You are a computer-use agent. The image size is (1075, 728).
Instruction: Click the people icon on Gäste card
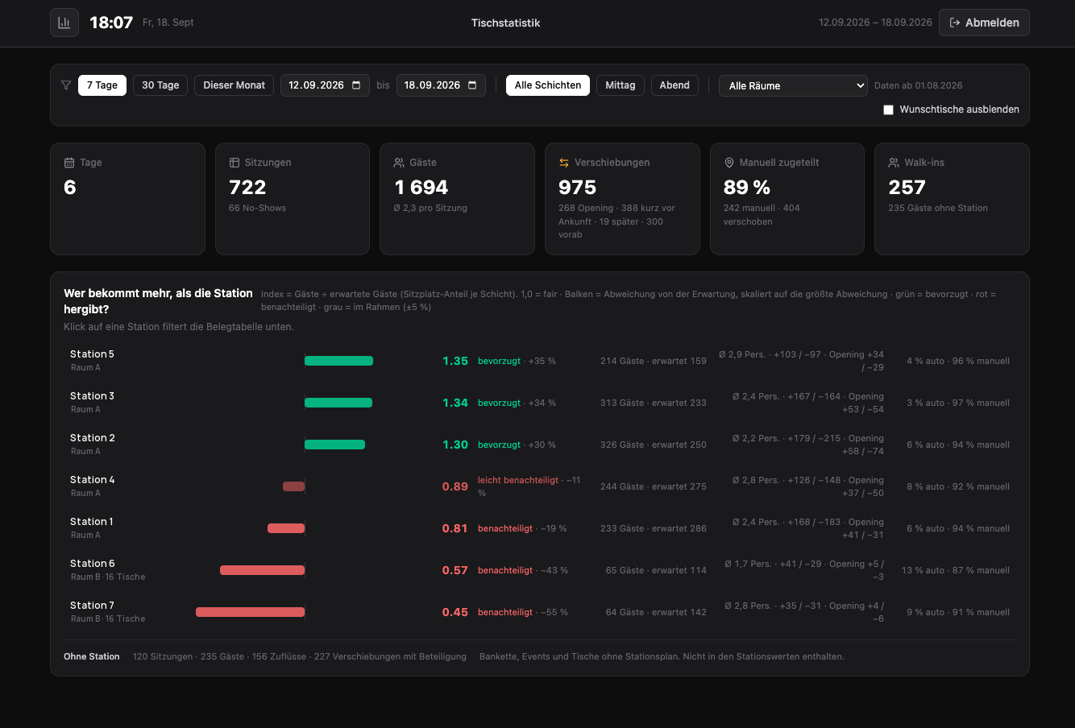pos(399,163)
